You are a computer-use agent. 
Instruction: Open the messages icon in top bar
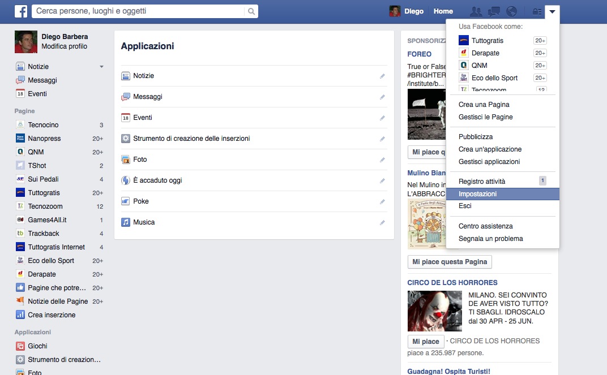(x=494, y=12)
